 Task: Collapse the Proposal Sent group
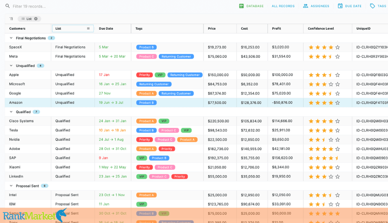coord(11,186)
